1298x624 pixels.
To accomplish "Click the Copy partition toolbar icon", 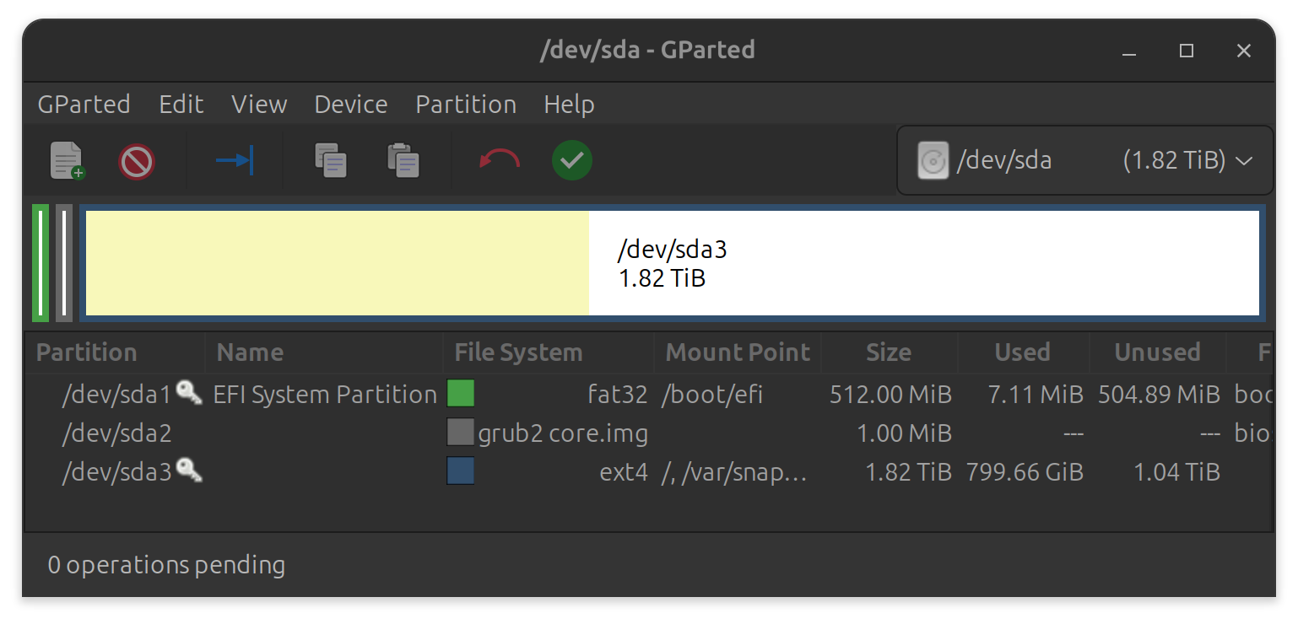I will click(331, 160).
